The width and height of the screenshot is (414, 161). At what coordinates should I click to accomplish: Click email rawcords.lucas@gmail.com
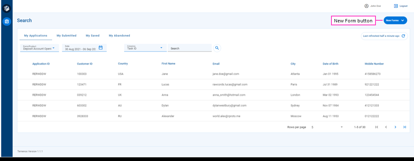[230, 85]
